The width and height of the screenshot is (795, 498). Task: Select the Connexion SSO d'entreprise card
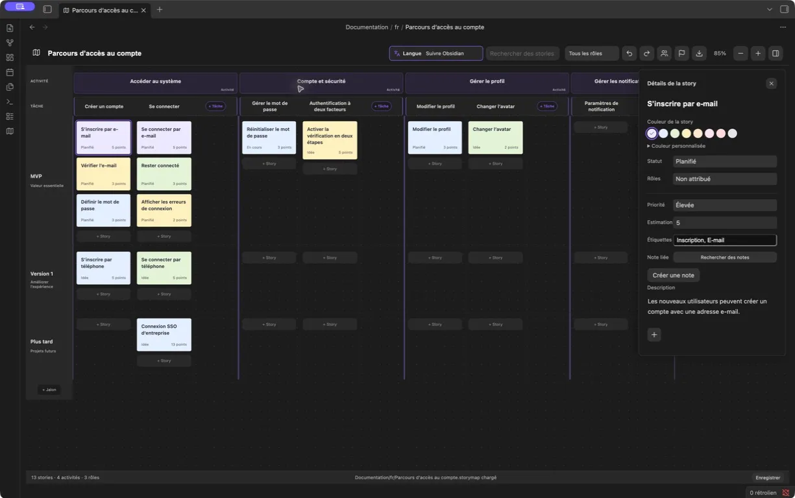[x=164, y=335]
